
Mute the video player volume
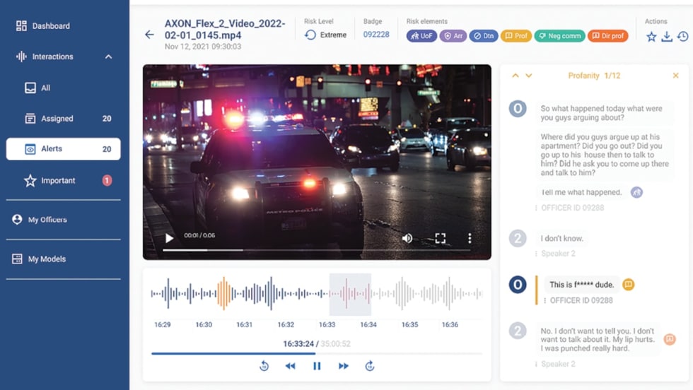pos(407,239)
